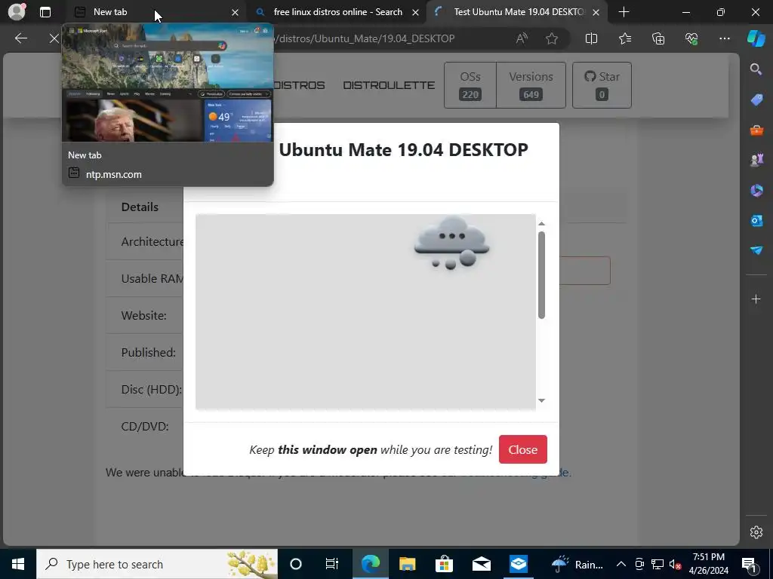Open File Explorer from taskbar
773x579 pixels.
pyautogui.click(x=407, y=564)
